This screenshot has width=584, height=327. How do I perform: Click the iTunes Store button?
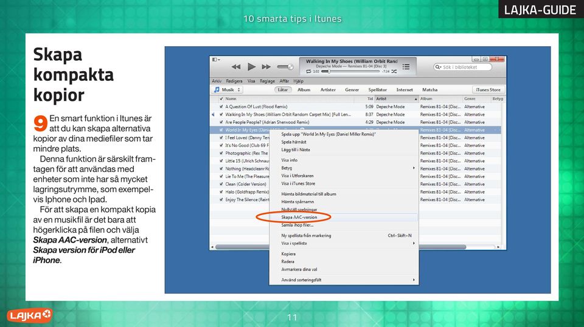488,90
